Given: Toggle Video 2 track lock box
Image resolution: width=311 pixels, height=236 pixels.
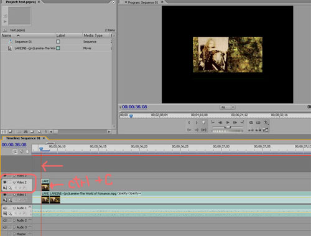Looking at the screenshot, I should pos(9,182).
